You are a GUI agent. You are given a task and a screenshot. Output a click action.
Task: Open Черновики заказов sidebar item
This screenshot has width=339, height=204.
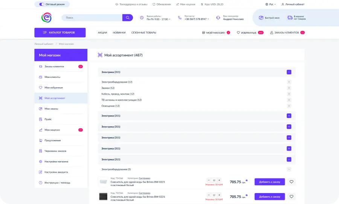(x=61, y=151)
